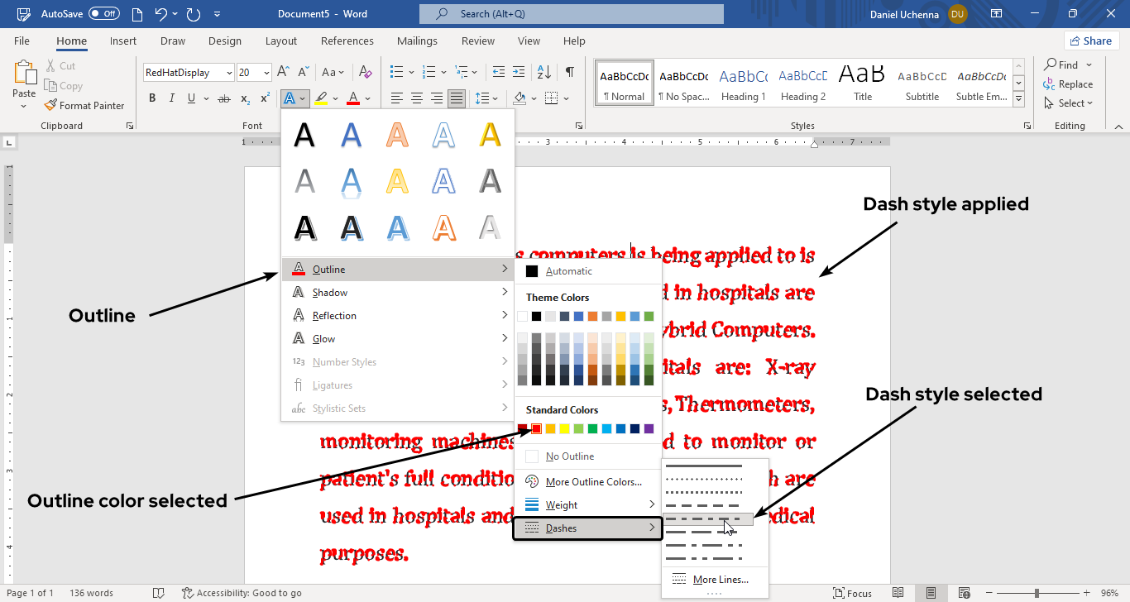
Task: Open the Bullets list icon
Action: click(x=396, y=72)
